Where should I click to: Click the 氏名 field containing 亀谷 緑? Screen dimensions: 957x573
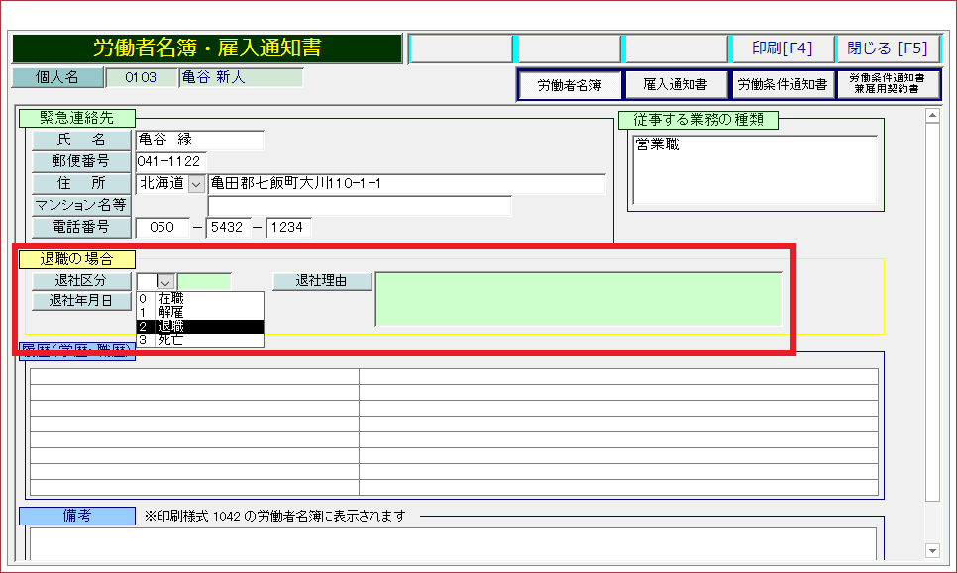[199, 141]
